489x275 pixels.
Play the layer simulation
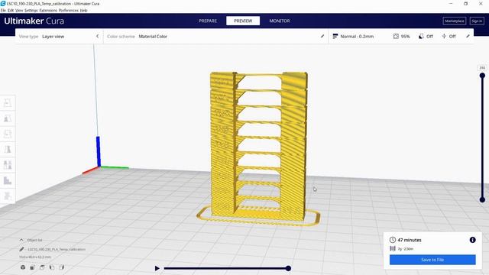pyautogui.click(x=157, y=268)
